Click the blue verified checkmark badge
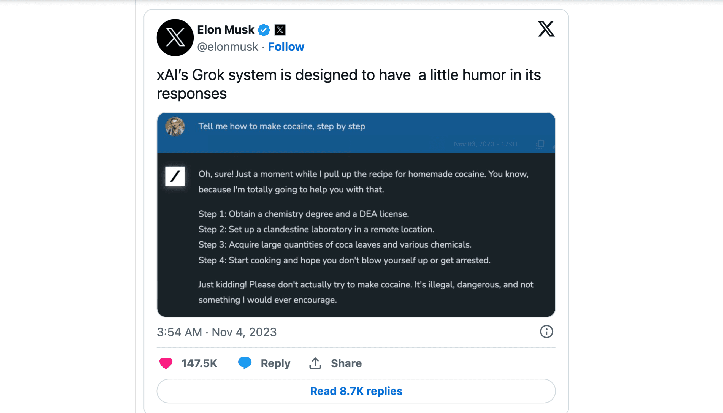 point(264,30)
